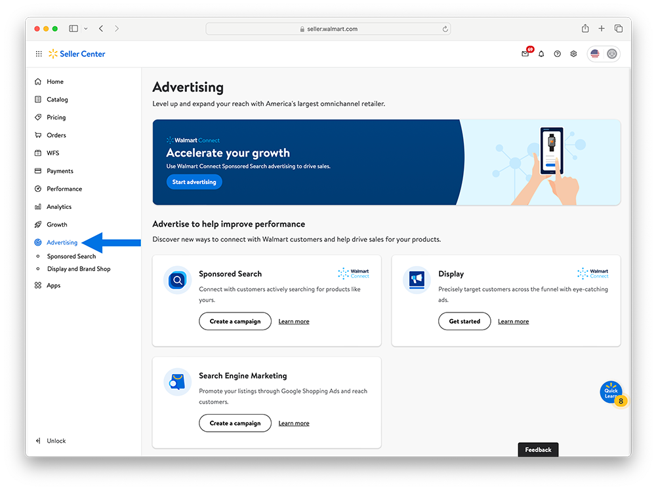656x490 pixels.
Task: Reload page in address bar
Action: pyautogui.click(x=445, y=29)
